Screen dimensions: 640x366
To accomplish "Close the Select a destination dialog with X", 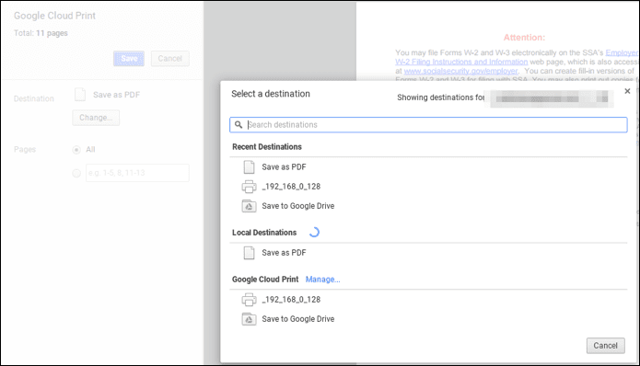I will pos(627,91).
